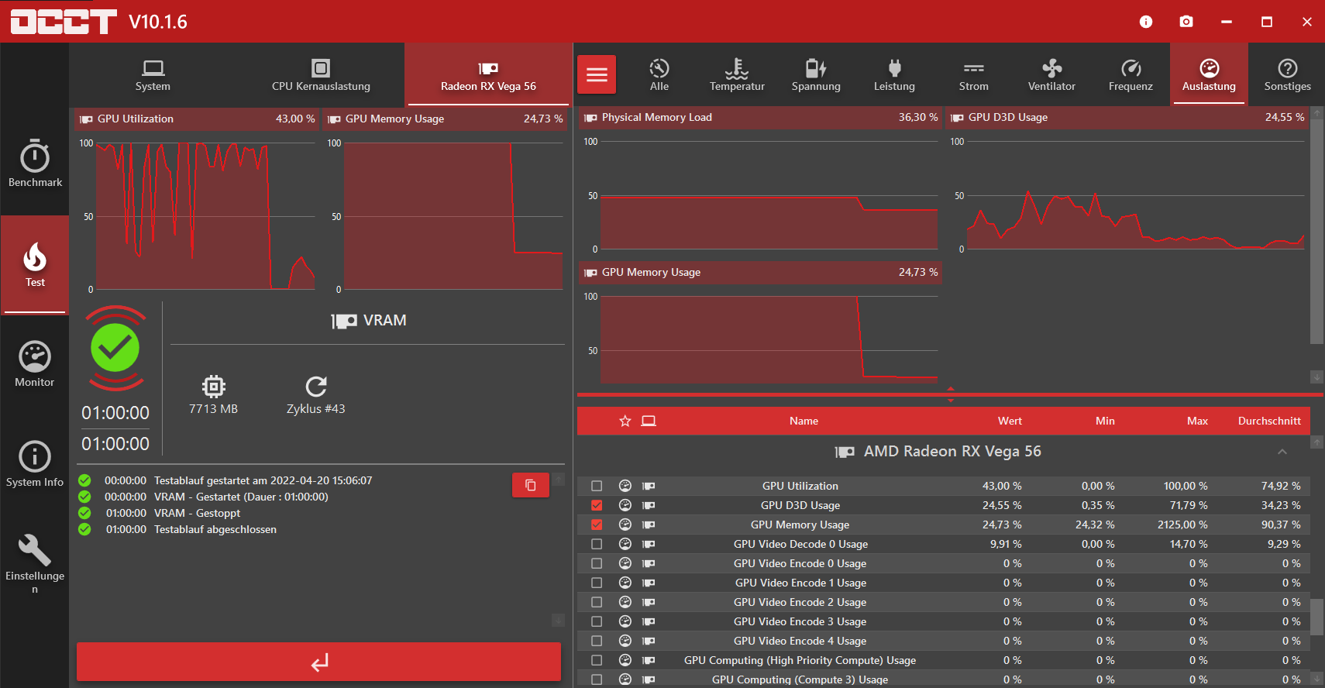
Task: Click GPU card icon in GPU Video Encode 2 row
Action: (x=649, y=602)
